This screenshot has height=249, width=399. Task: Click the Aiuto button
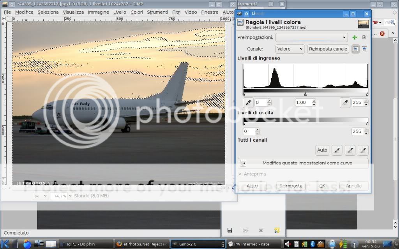(252, 186)
